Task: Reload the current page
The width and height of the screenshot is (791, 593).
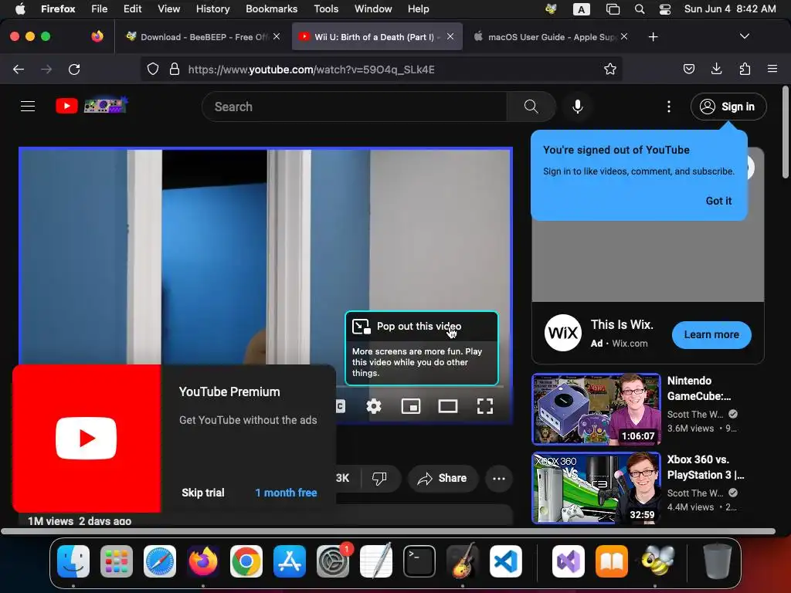Action: (74, 69)
